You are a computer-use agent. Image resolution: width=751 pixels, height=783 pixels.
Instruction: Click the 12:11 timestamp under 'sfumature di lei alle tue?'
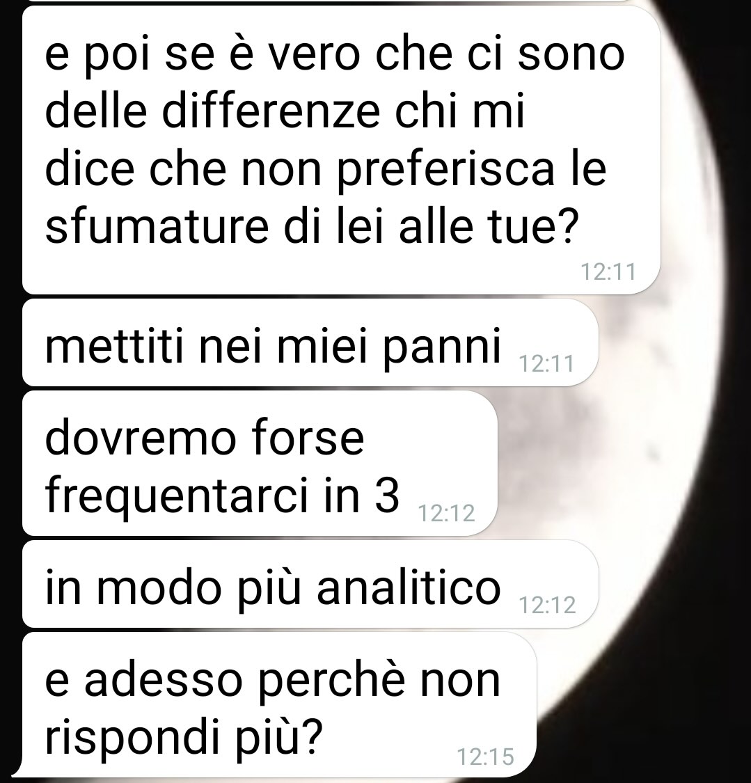point(608,272)
